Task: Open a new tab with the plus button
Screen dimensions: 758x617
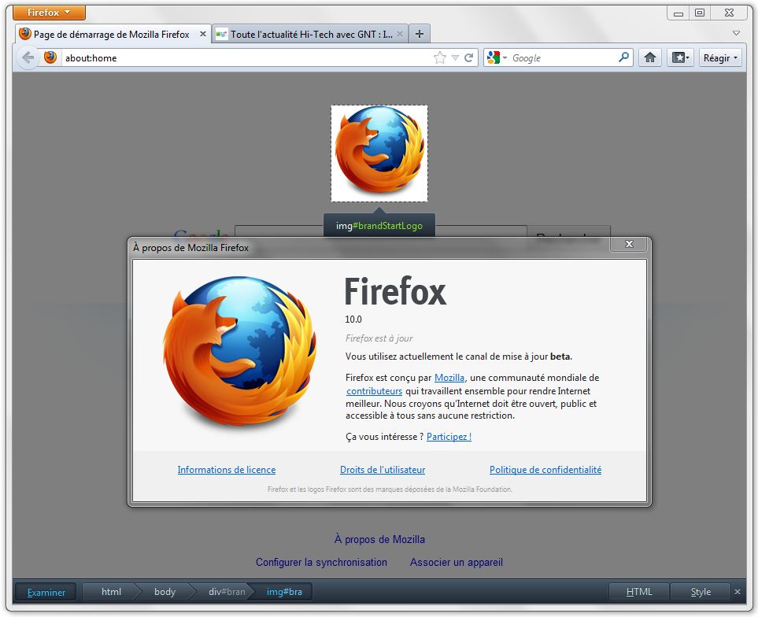Action: (420, 33)
